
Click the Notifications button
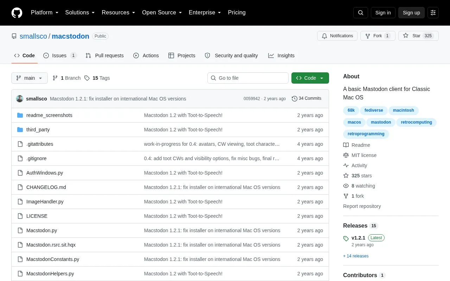click(x=337, y=36)
